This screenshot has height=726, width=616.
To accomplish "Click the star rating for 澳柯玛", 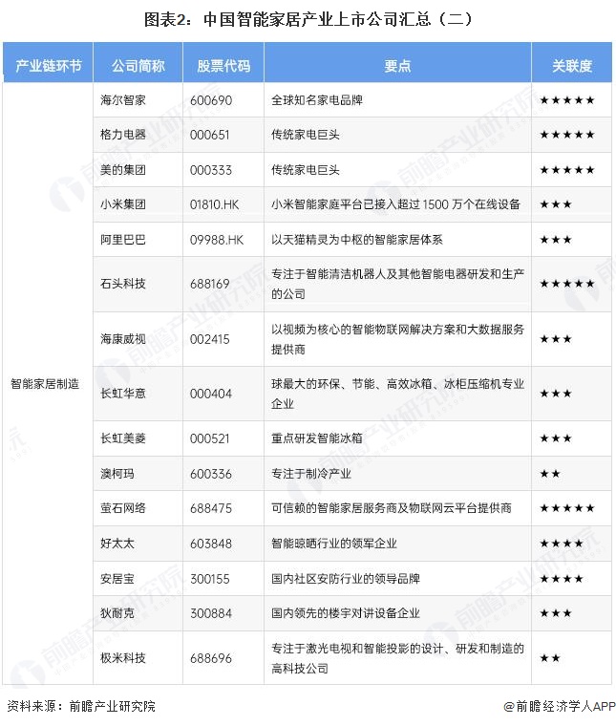I will (x=550, y=474).
